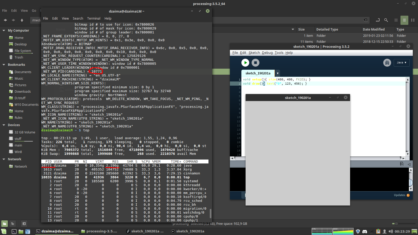Open the volume control in the tray
The height and width of the screenshot is (235, 418).
tap(390, 231)
